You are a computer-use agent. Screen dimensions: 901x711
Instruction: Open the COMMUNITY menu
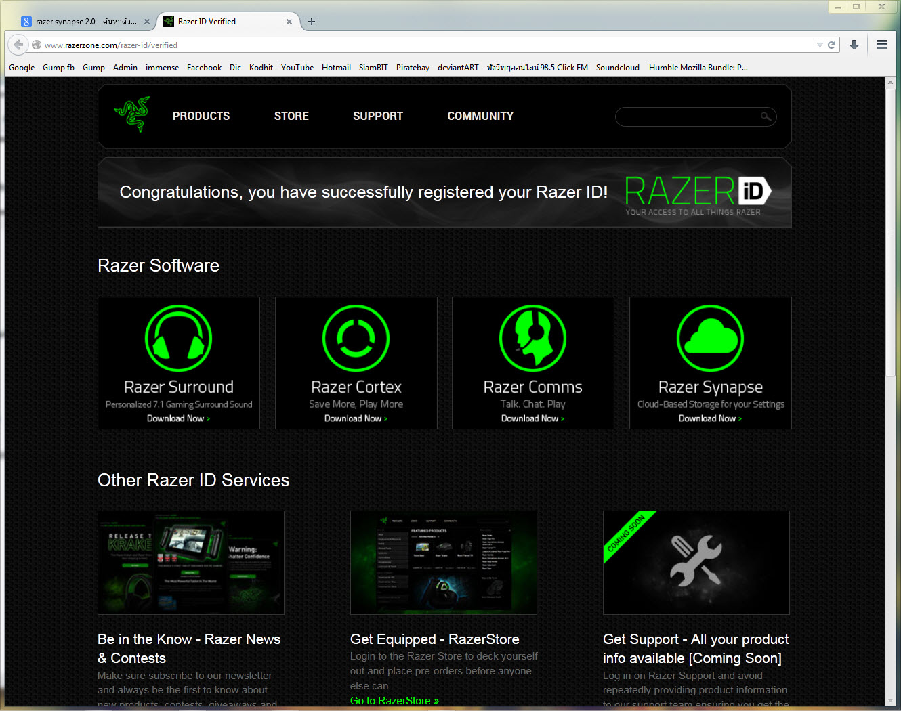point(480,116)
